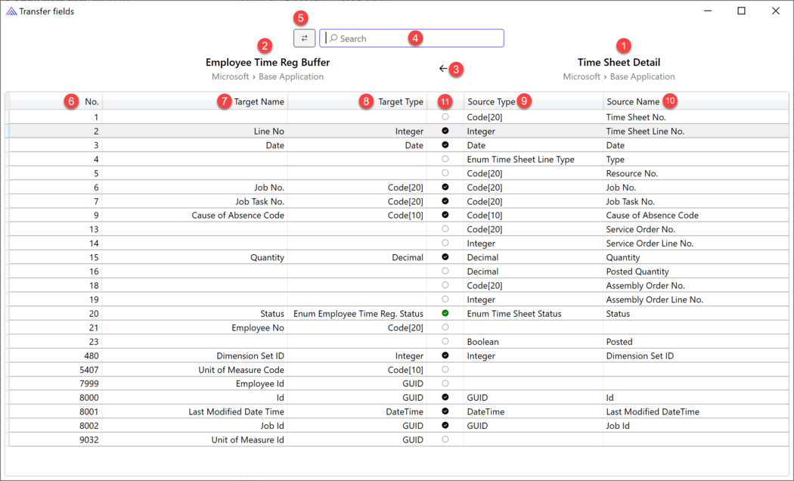Click the left transfer direction arrow
The image size is (794, 481).
tap(443, 68)
